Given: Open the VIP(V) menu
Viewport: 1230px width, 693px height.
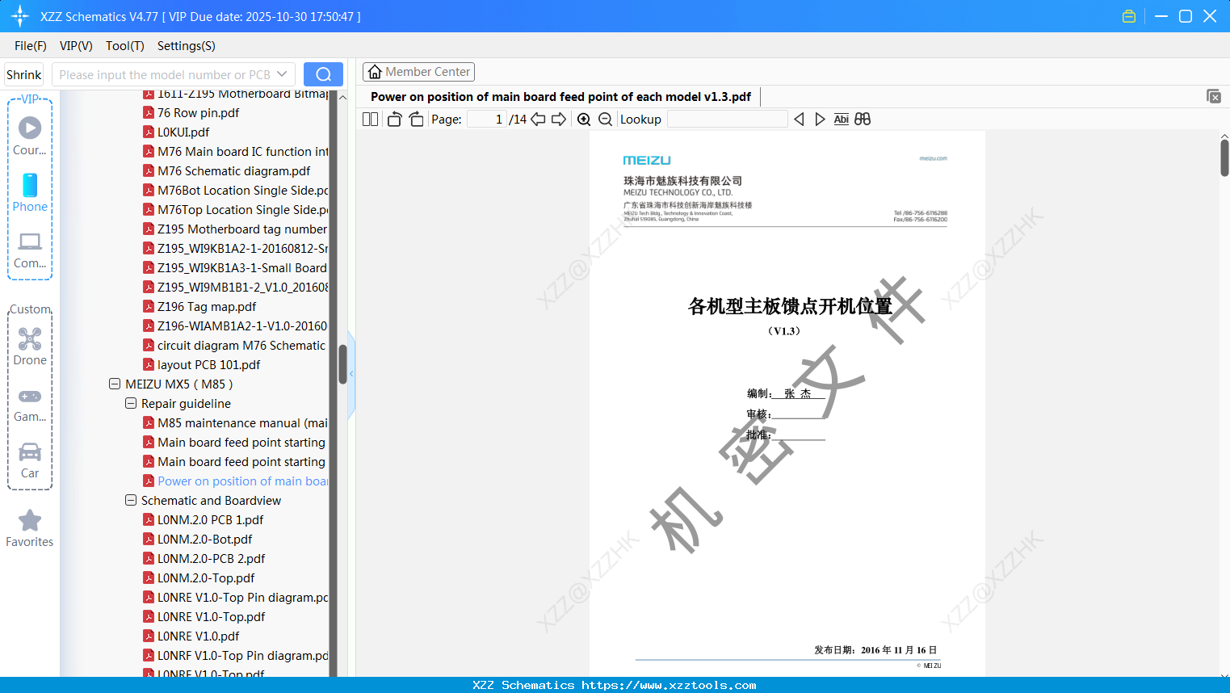Looking at the screenshot, I should pos(75,46).
